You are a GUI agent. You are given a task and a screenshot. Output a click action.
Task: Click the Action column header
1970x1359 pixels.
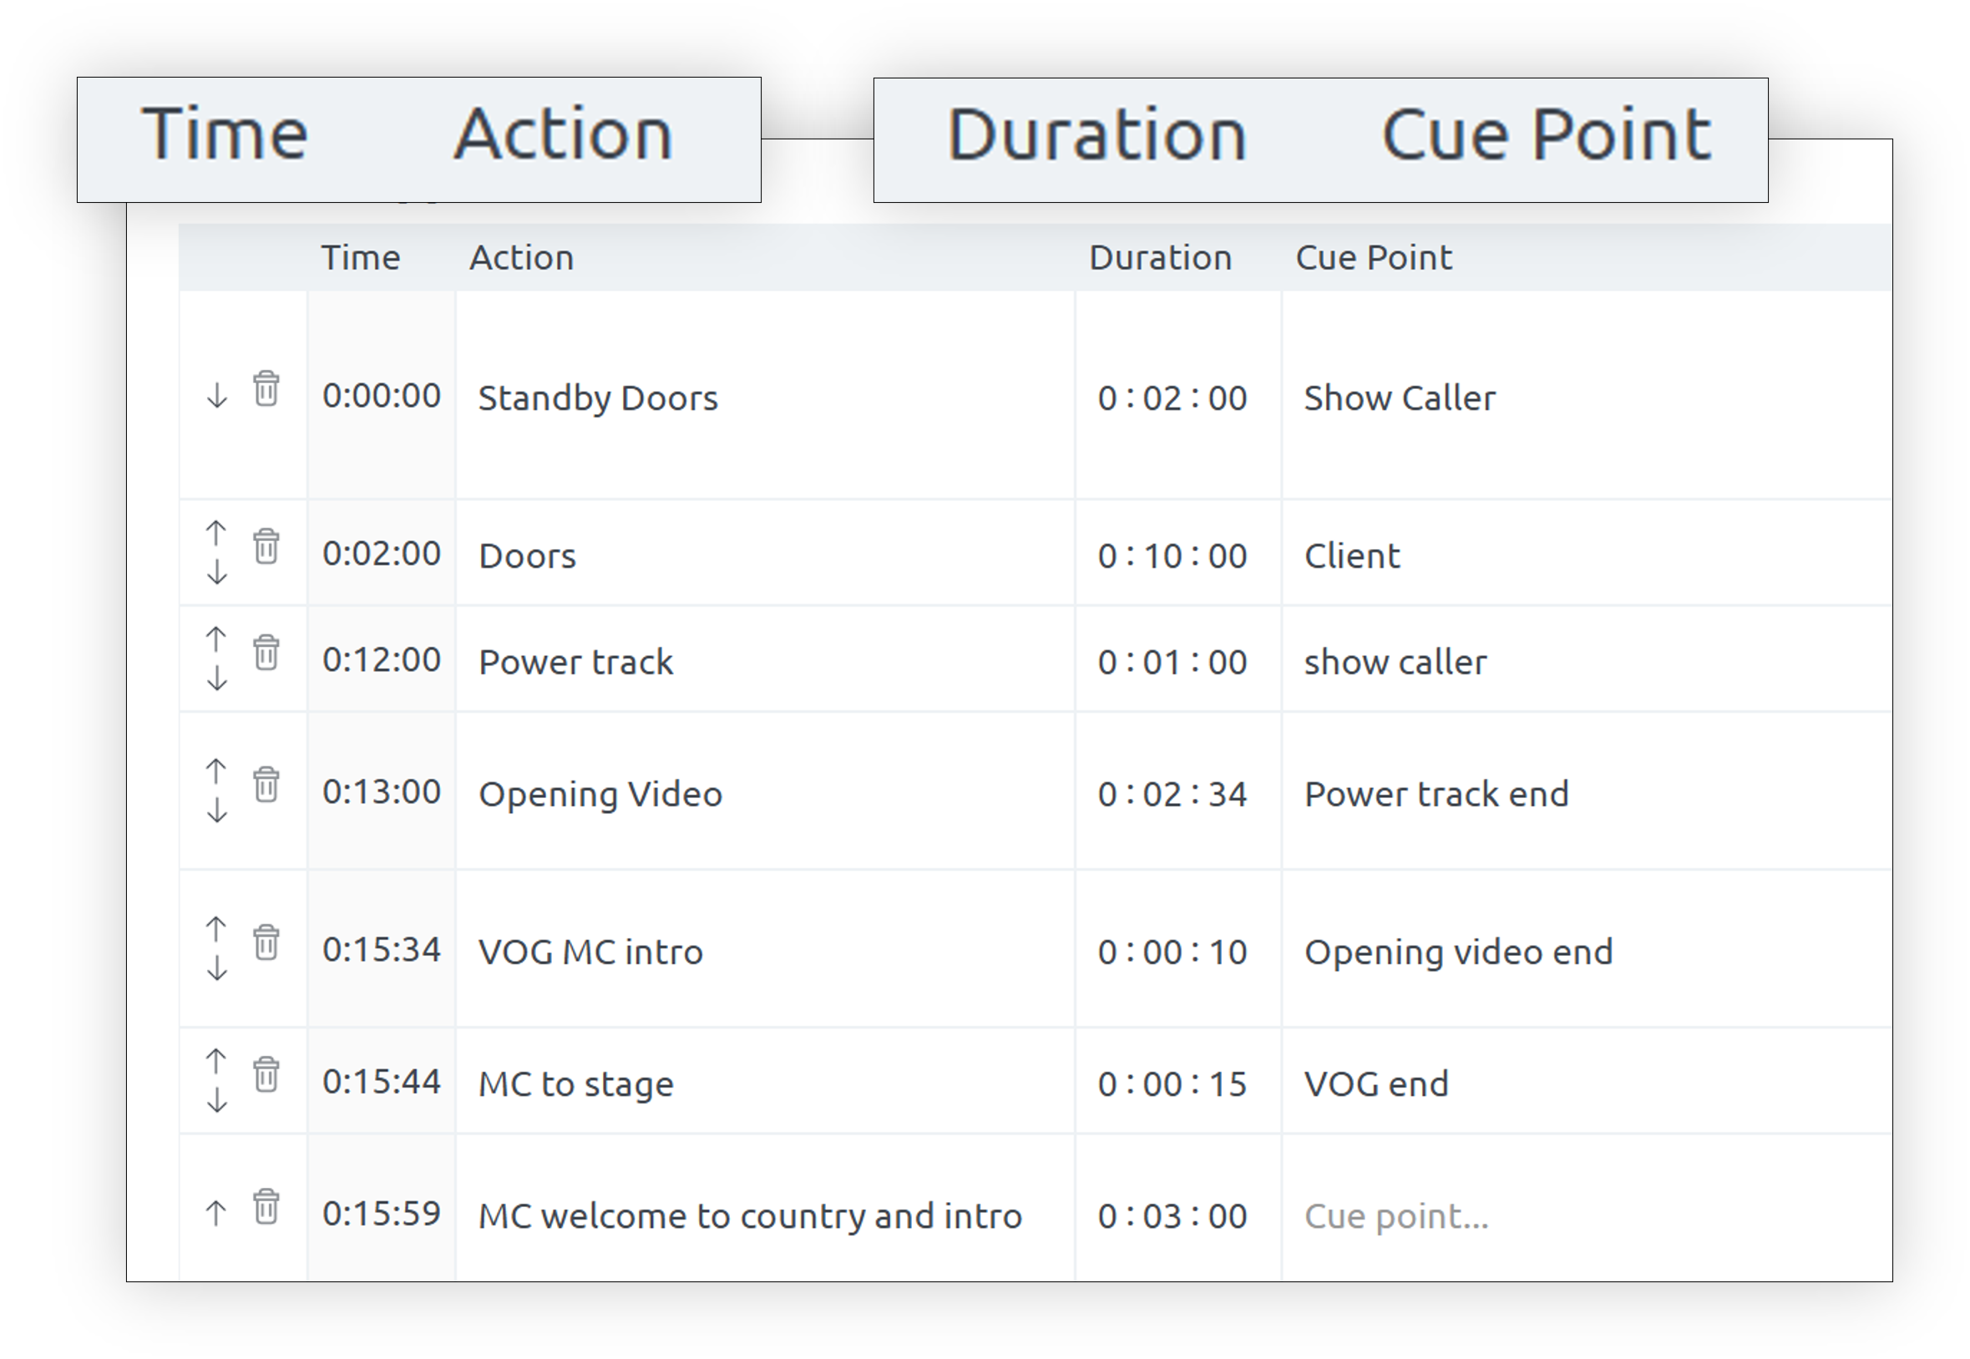(522, 258)
